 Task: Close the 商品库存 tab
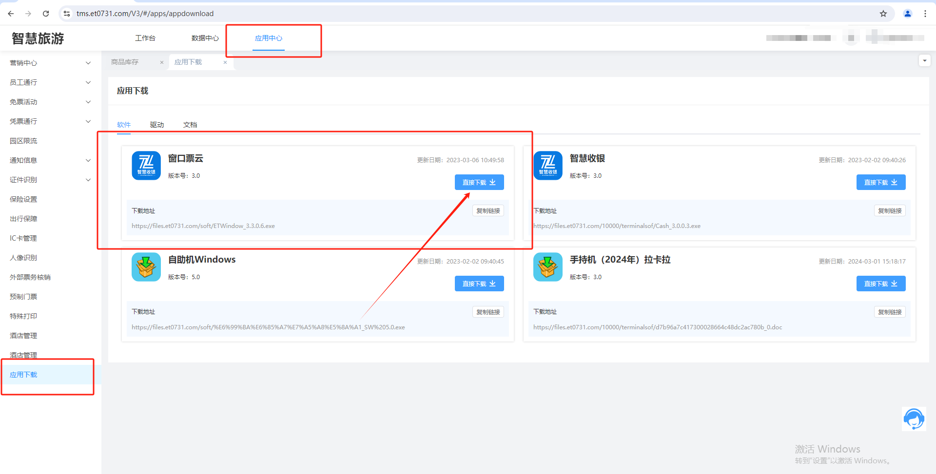point(162,62)
